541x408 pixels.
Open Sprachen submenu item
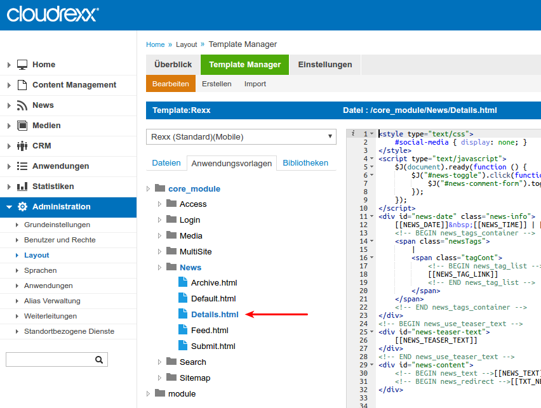point(41,270)
